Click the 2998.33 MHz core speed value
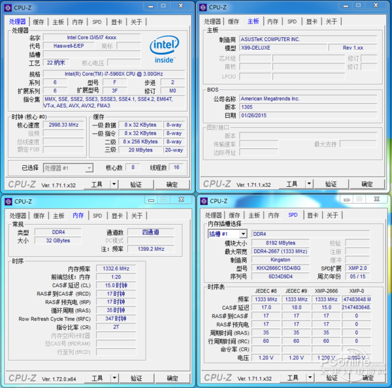This screenshot has height=388, width=392. tap(63, 125)
